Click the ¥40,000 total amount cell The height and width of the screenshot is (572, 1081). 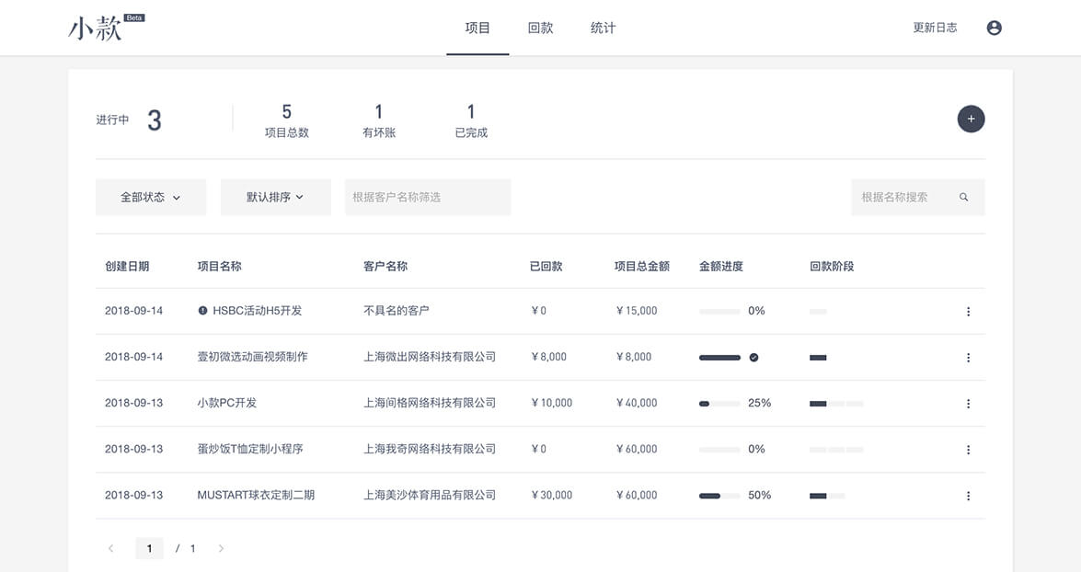[637, 403]
